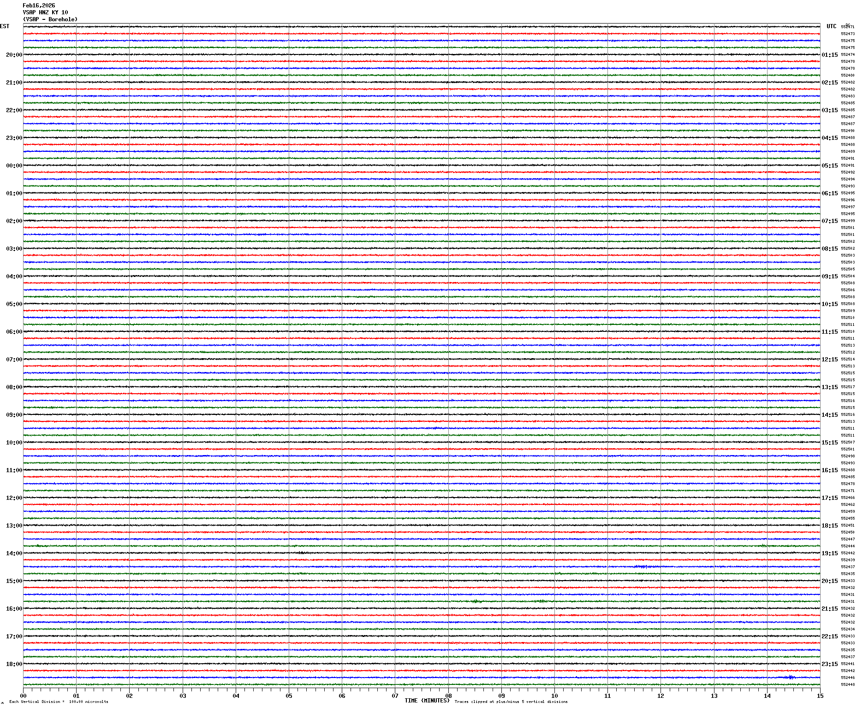Screen dimensions: 857x708
Task: Click the Each Vertical Division scale note
Action: coord(59,702)
